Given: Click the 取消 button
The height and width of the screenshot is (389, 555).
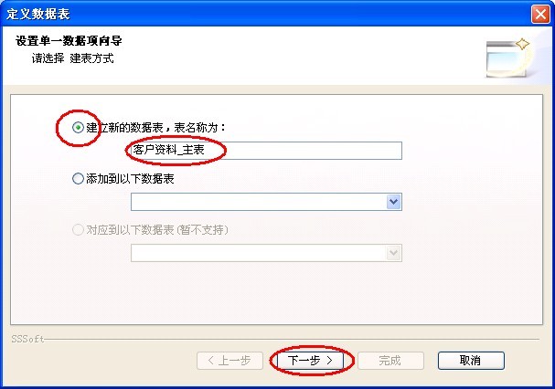Looking at the screenshot, I should coord(471,361).
